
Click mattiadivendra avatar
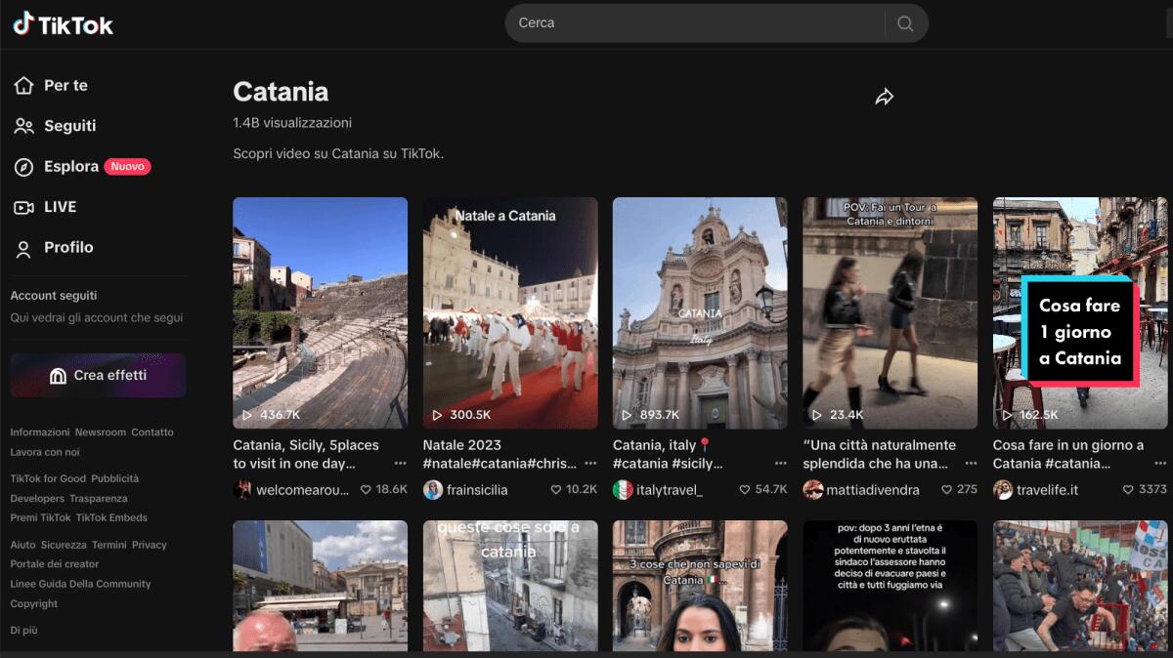click(x=813, y=490)
